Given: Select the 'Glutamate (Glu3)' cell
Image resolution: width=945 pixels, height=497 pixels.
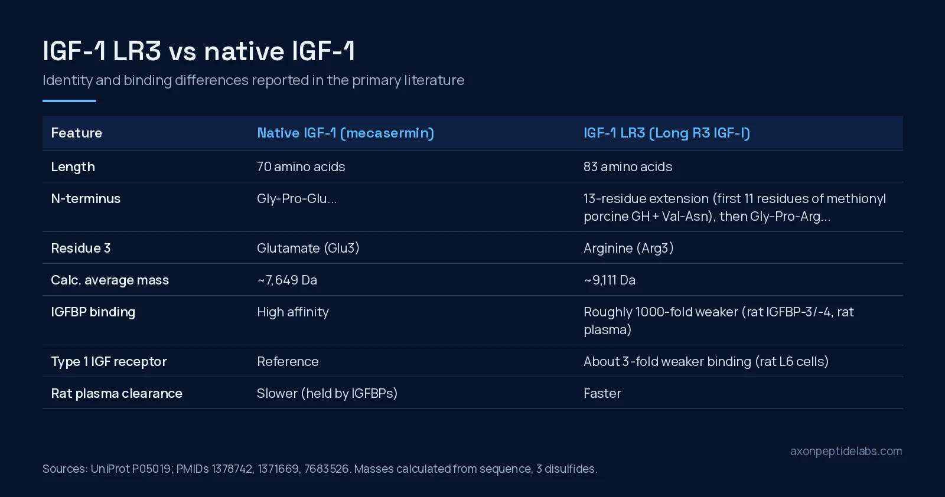Looking at the screenshot, I should (x=308, y=248).
